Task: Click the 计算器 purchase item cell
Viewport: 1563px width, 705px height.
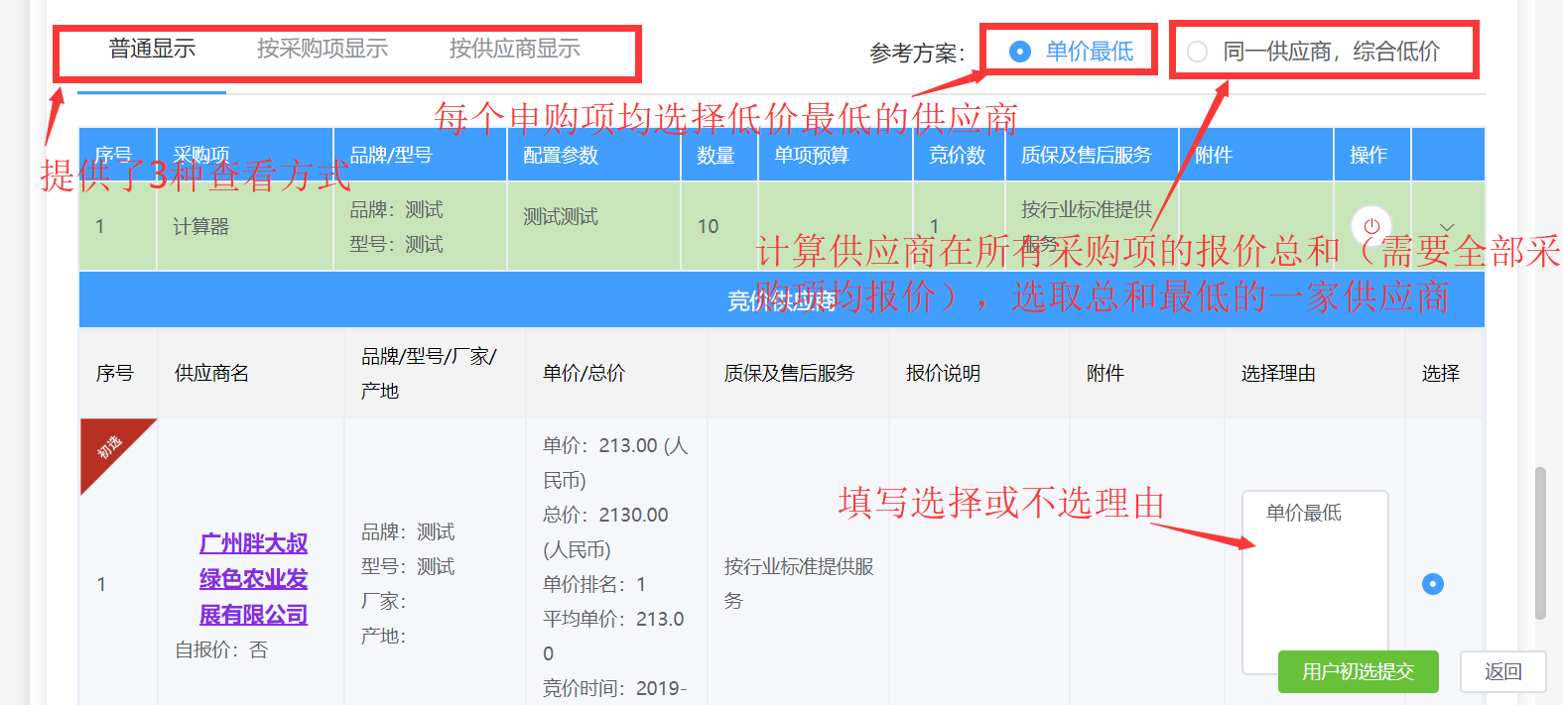Action: (x=201, y=227)
